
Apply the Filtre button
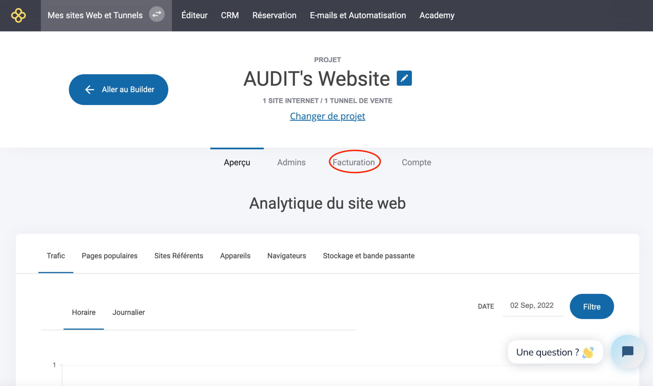click(592, 306)
